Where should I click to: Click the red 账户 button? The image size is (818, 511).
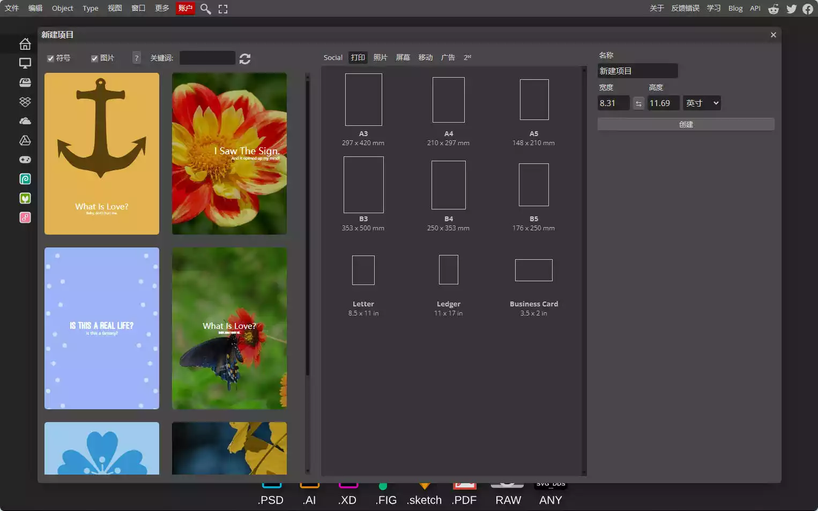185,8
